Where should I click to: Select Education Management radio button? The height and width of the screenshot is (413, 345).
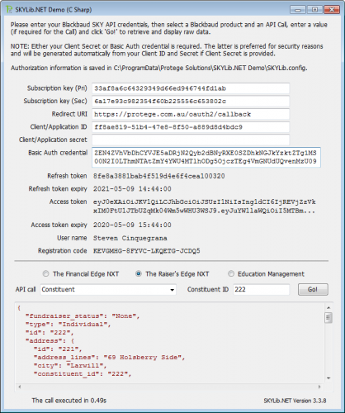coord(231,273)
